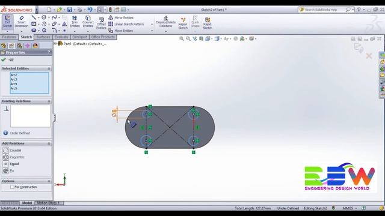The height and width of the screenshot is (216, 385).
Task: Open the Model tab at bottom
Action: click(27, 203)
